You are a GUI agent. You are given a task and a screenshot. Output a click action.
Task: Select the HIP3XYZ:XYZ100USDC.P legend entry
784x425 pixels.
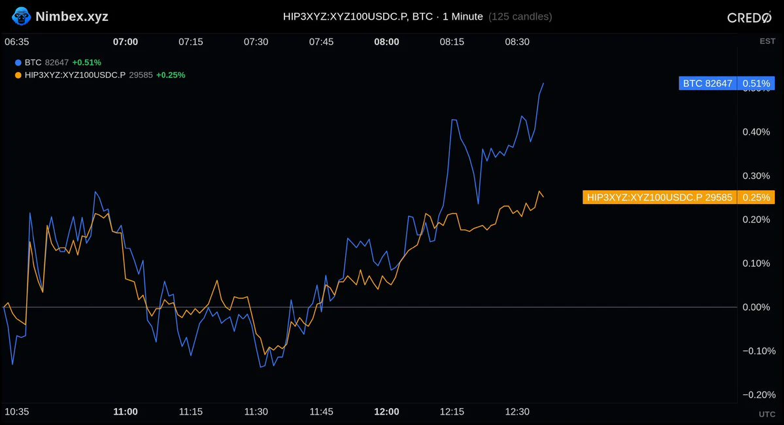tap(100, 75)
